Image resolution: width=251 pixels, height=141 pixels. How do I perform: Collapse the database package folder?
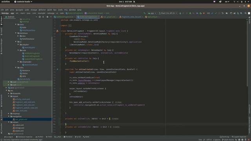tap(16, 33)
